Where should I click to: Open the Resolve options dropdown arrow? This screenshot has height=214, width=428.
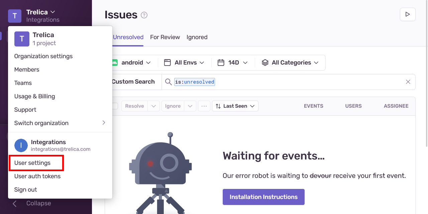(153, 106)
